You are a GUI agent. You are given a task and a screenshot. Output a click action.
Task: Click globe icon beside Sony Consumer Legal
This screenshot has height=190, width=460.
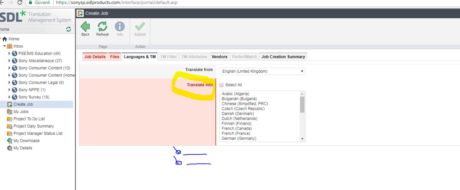[15, 83]
